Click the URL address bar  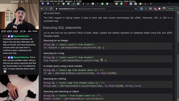(x=96, y=9)
